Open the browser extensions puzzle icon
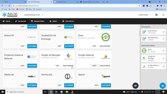The width and height of the screenshot is (167, 94). [x=158, y=6]
